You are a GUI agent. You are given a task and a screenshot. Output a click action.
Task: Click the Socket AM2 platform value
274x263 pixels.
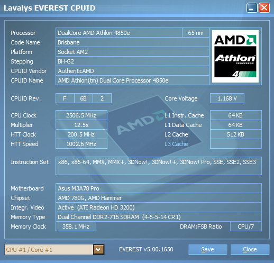pos(132,52)
